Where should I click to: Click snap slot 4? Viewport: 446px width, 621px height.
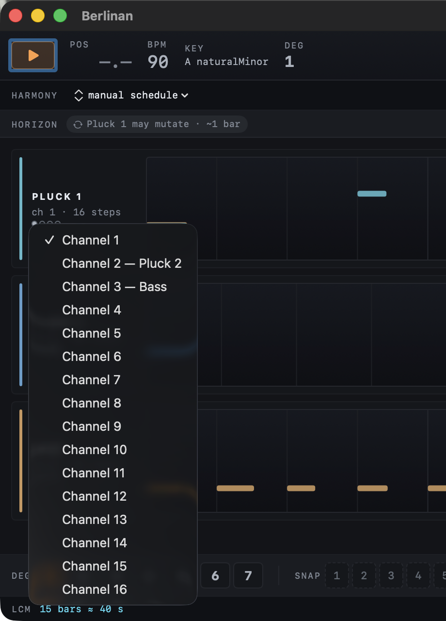click(418, 575)
